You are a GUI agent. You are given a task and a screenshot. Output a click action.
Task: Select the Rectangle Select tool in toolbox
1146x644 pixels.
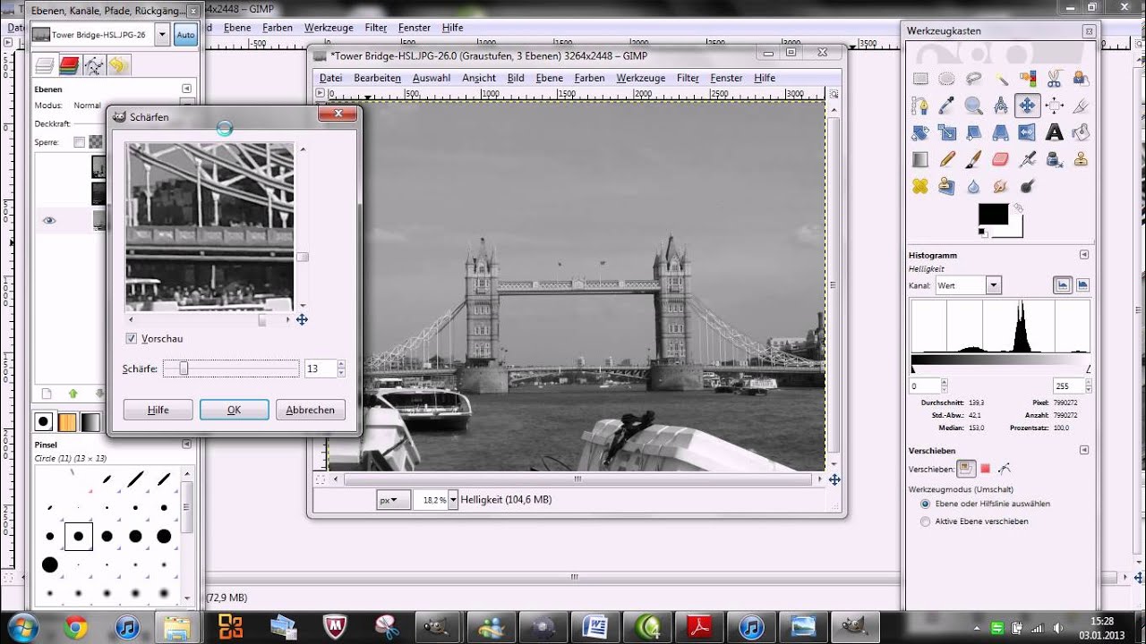point(919,79)
